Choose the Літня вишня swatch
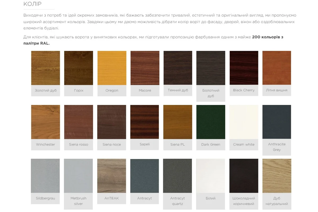318x212 pixels. (277, 68)
